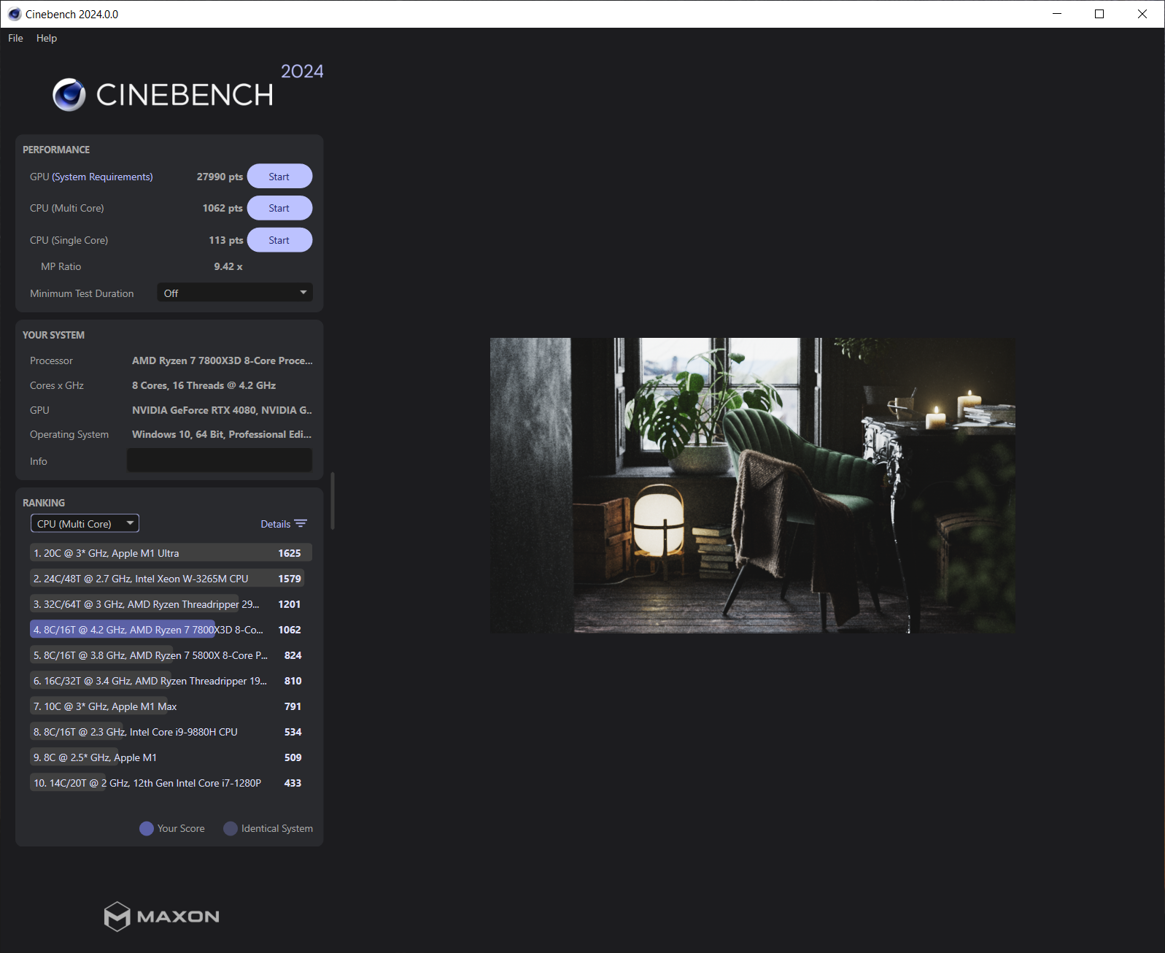Viewport: 1165px width, 953px height.
Task: Select the Intel Xeon W-3265M ranking entry
Action: pos(171,579)
